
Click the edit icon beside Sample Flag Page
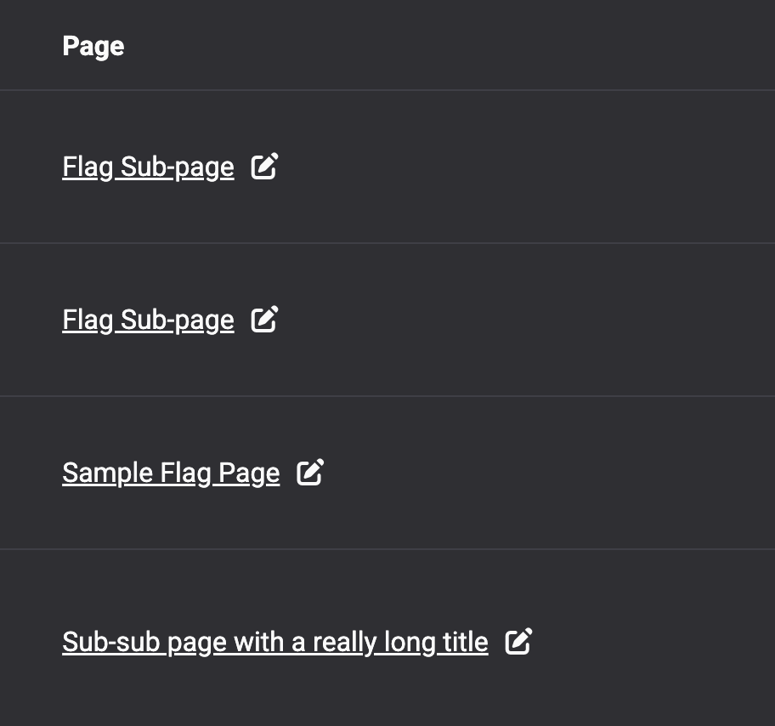pyautogui.click(x=310, y=472)
